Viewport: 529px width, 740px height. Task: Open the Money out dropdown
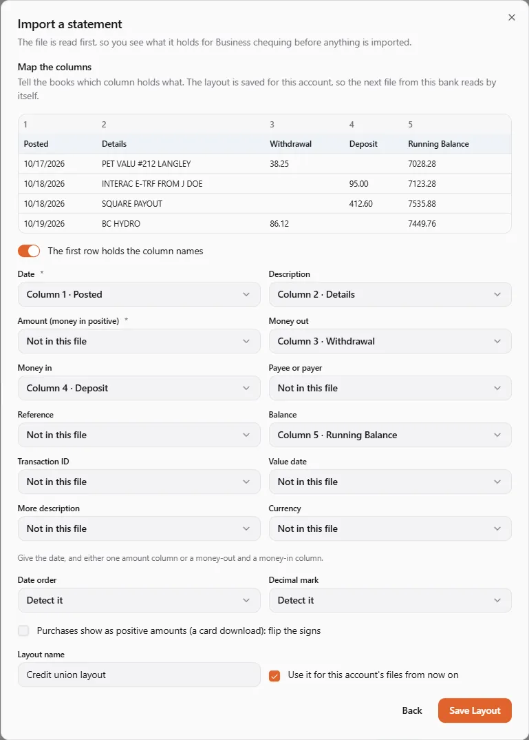coord(390,341)
